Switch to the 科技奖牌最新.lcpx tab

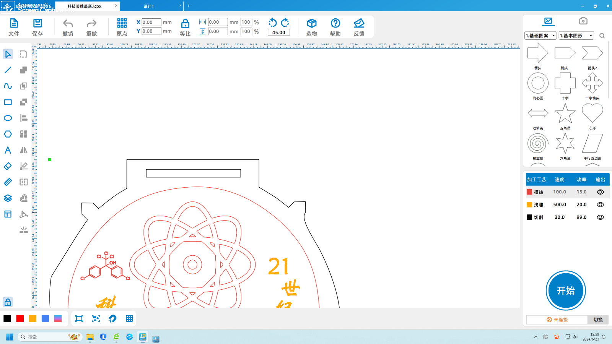tap(85, 6)
